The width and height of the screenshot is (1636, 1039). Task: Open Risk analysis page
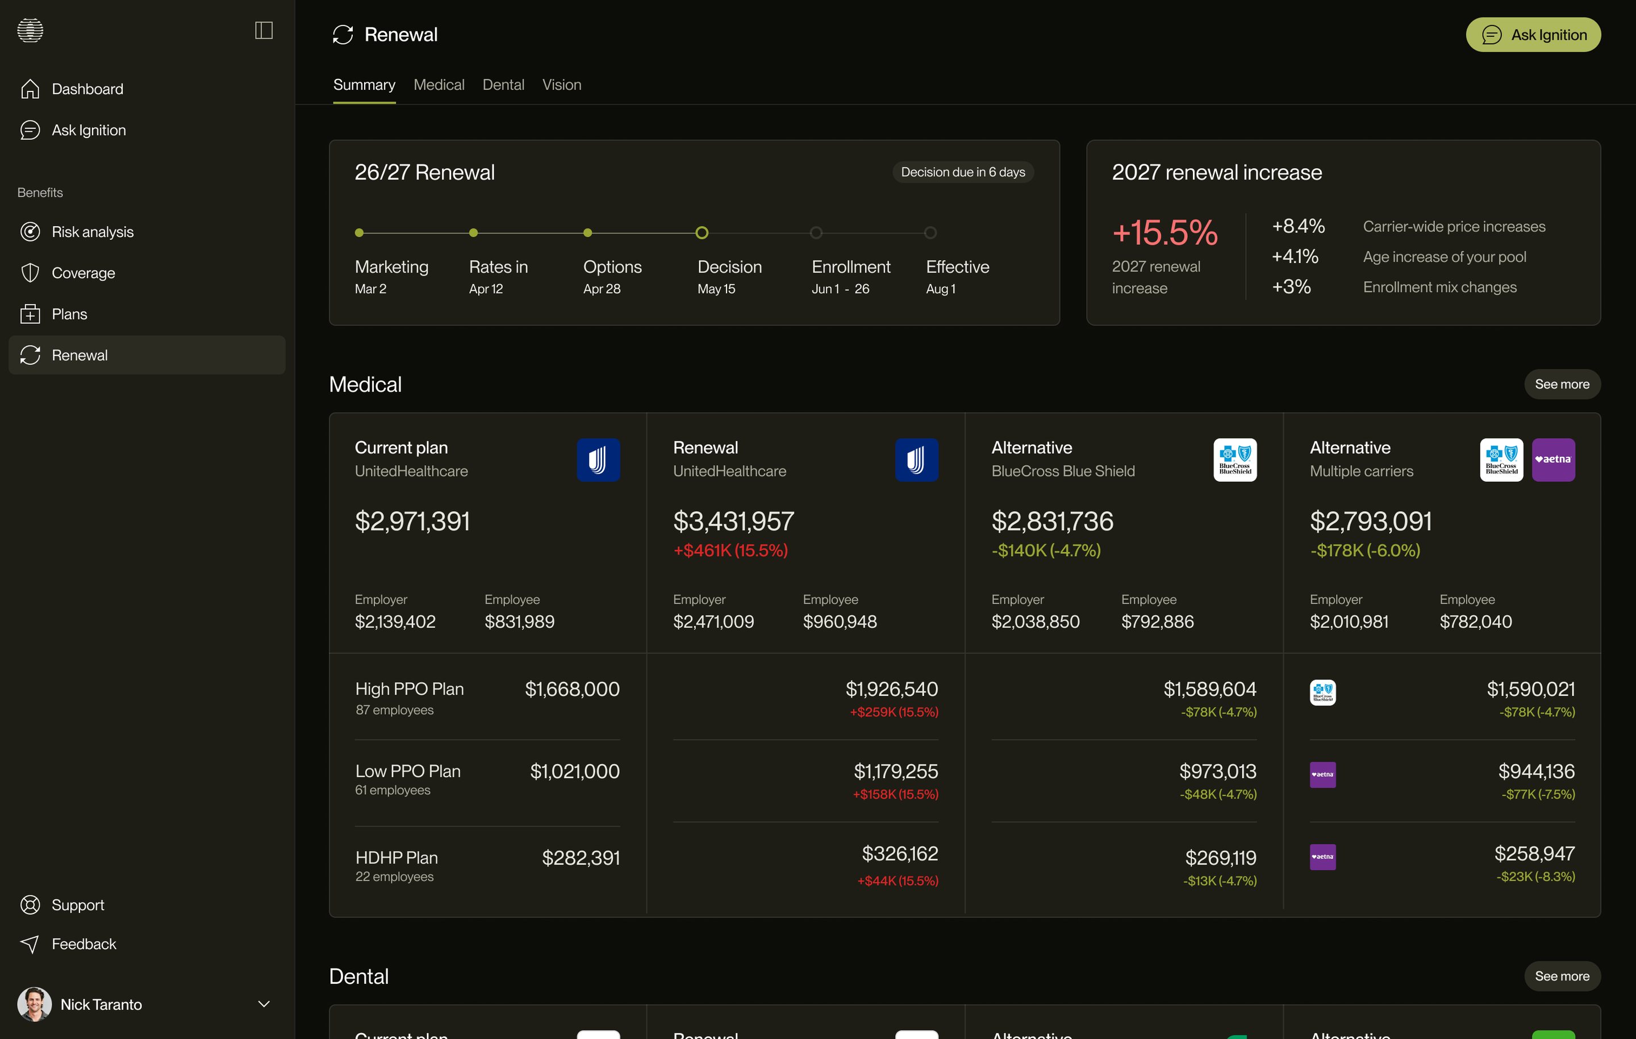(x=147, y=232)
